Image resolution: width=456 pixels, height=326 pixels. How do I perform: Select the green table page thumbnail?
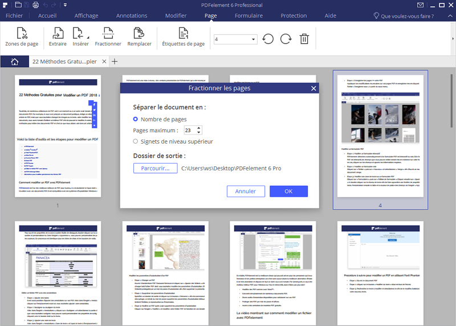coord(273,274)
